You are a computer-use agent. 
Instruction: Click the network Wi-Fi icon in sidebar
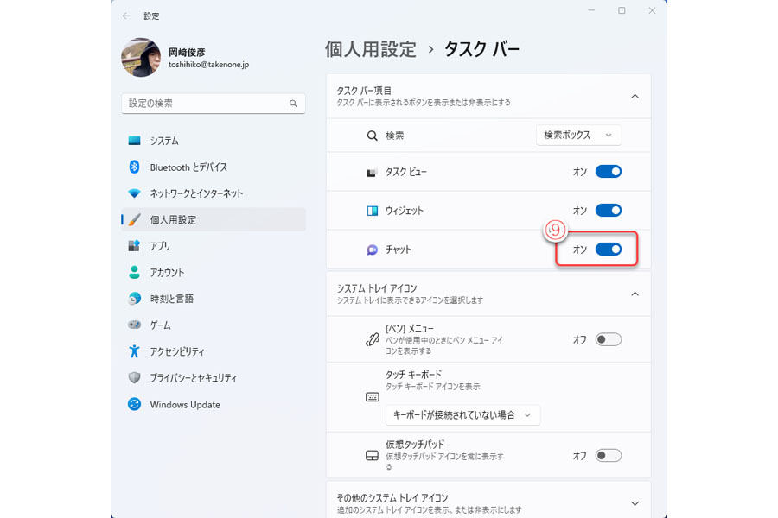135,193
